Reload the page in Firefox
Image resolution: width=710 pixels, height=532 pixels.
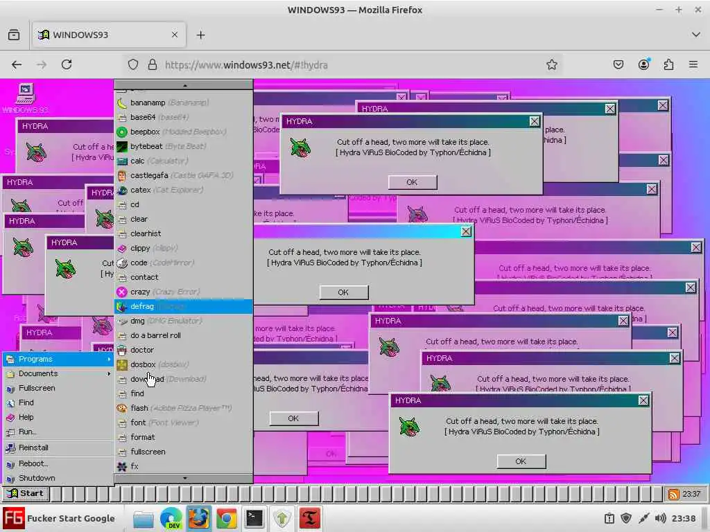(67, 64)
